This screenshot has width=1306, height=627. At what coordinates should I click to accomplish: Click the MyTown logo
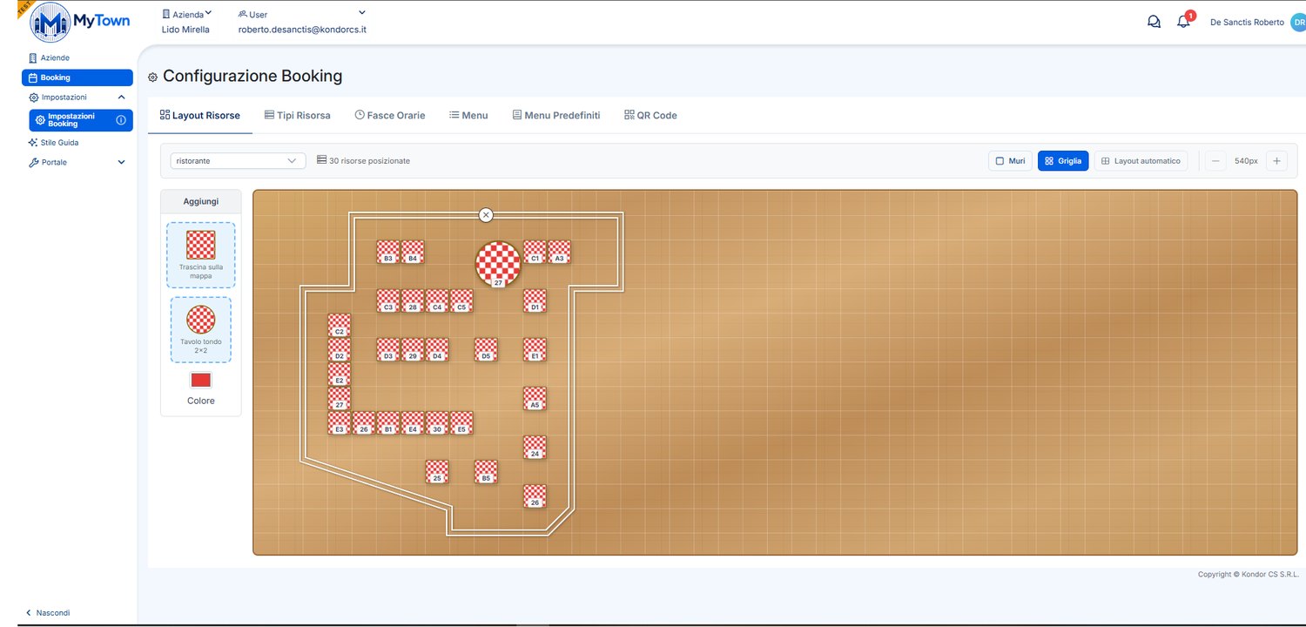coord(80,23)
